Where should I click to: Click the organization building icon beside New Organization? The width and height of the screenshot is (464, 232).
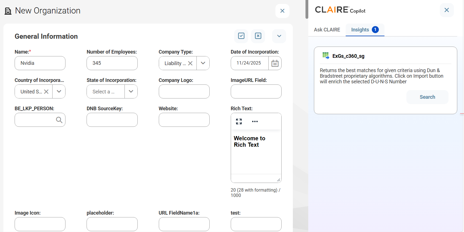pyautogui.click(x=8, y=11)
